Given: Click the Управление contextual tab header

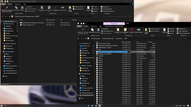Looking at the screenshot, I should (114, 23).
